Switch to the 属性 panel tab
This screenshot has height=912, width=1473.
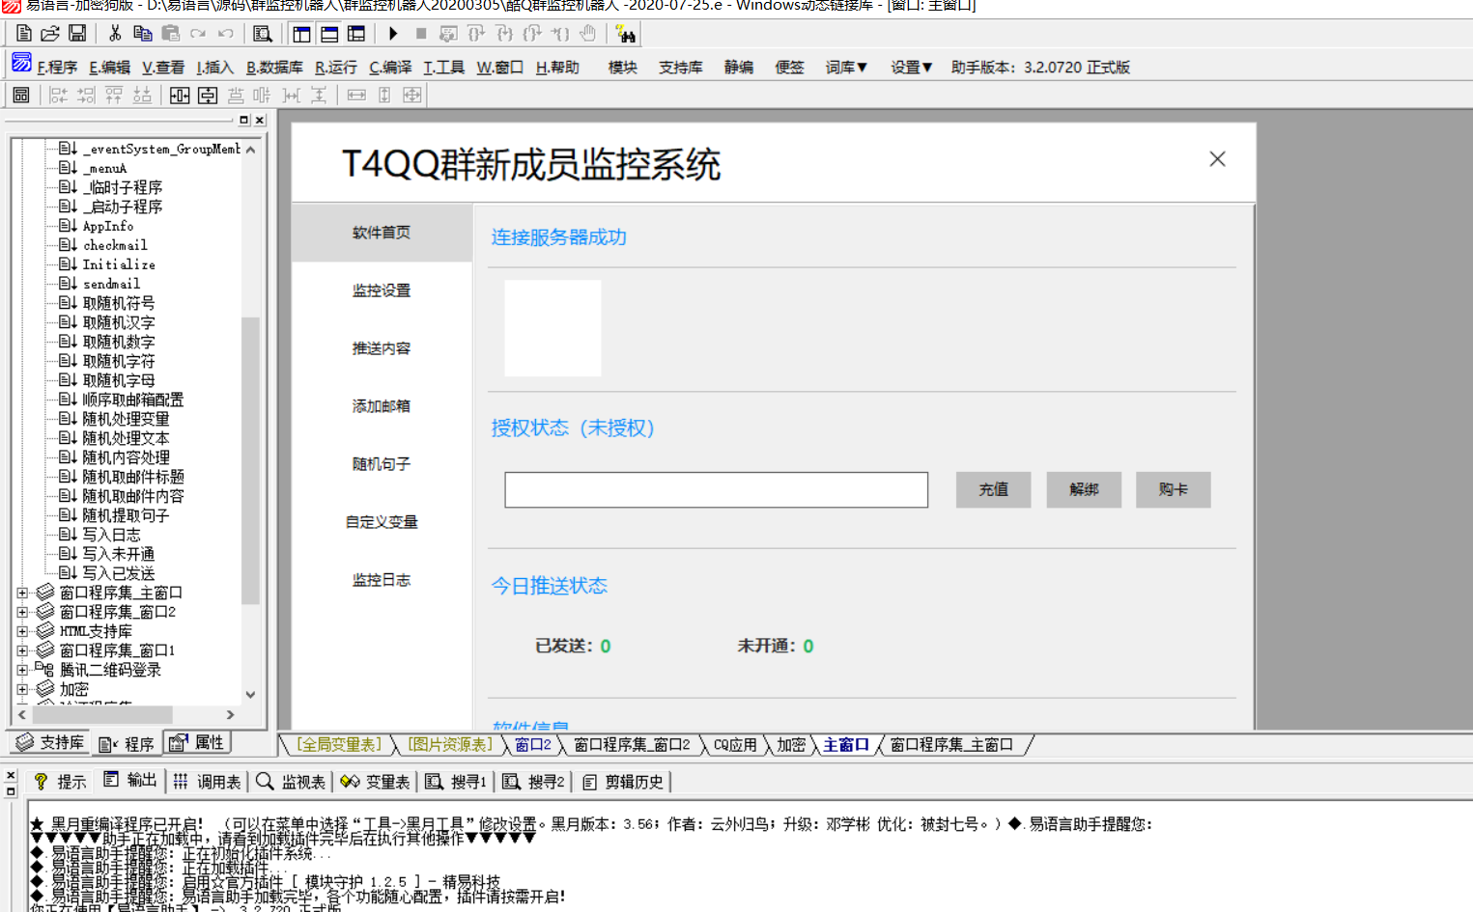point(196,742)
